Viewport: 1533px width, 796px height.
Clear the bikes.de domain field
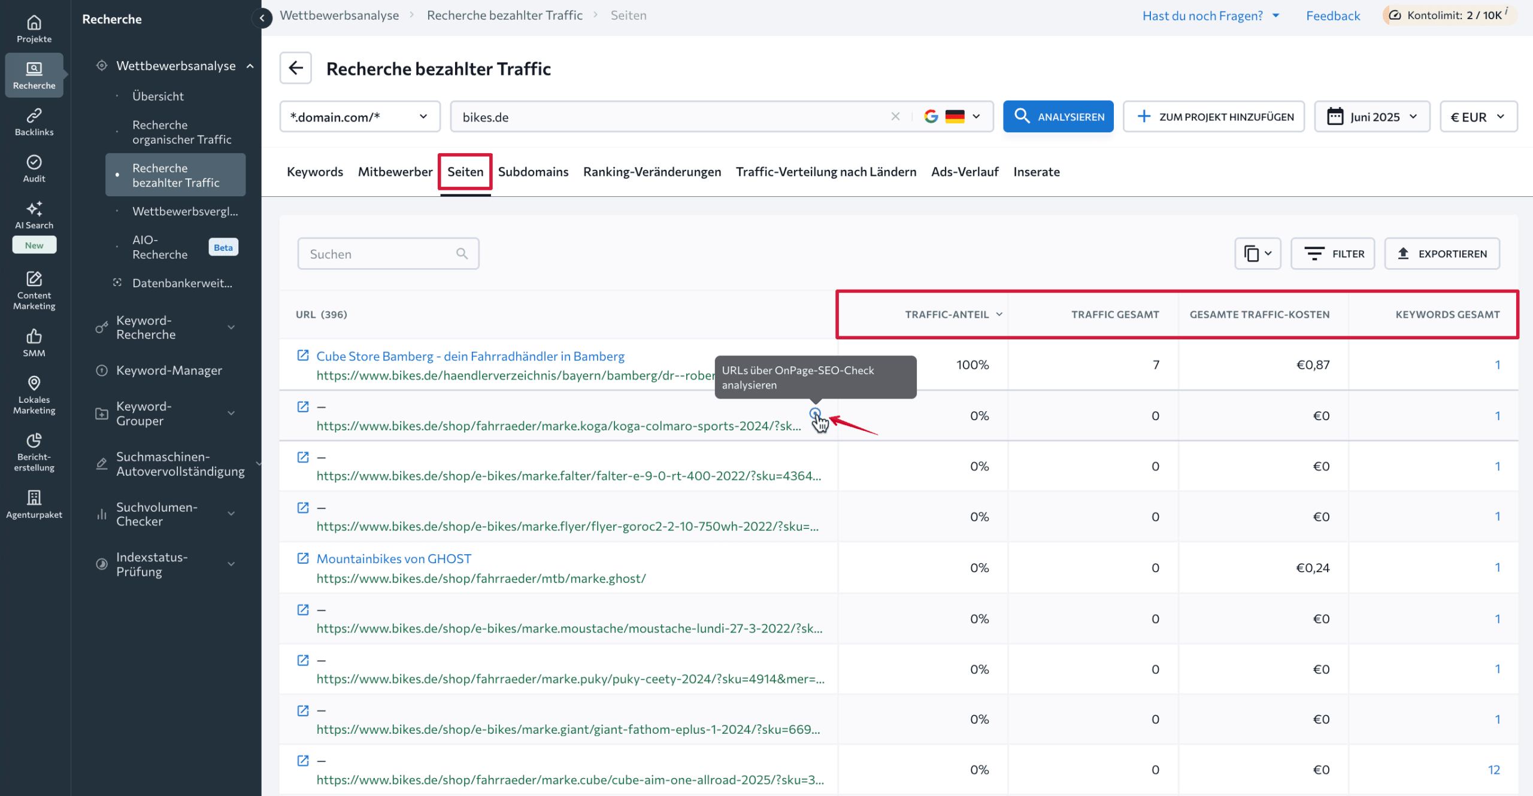[x=895, y=117]
